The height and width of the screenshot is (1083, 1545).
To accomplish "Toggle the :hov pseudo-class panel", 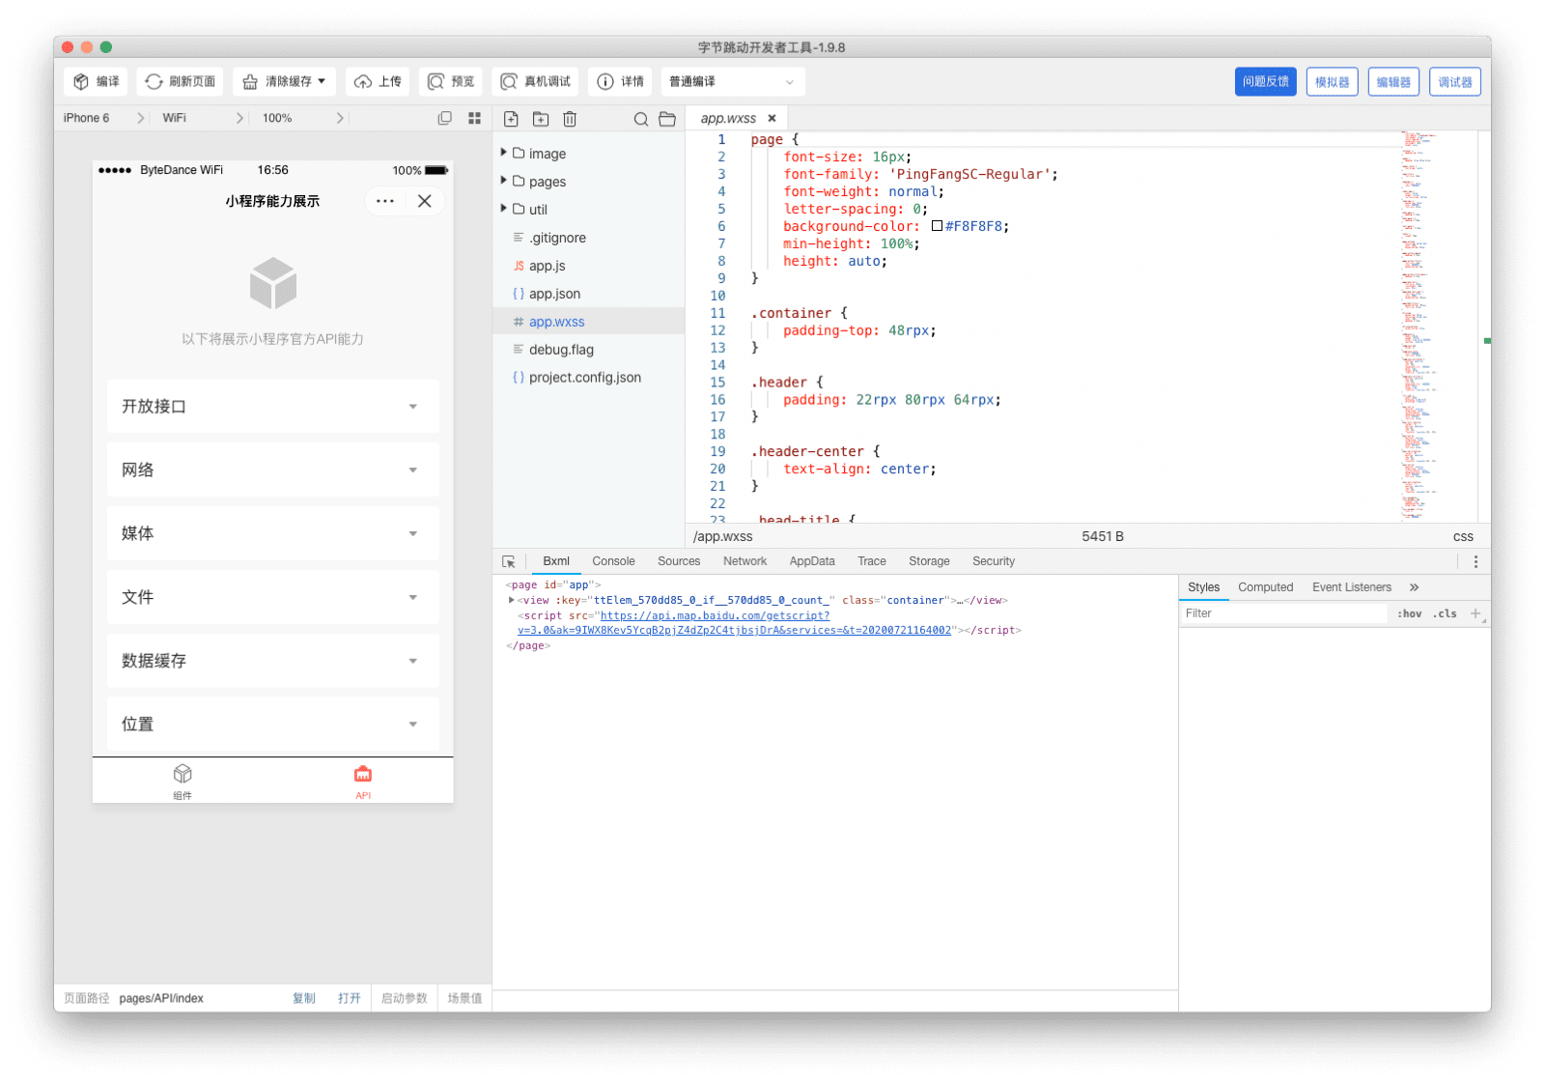I will [1409, 613].
